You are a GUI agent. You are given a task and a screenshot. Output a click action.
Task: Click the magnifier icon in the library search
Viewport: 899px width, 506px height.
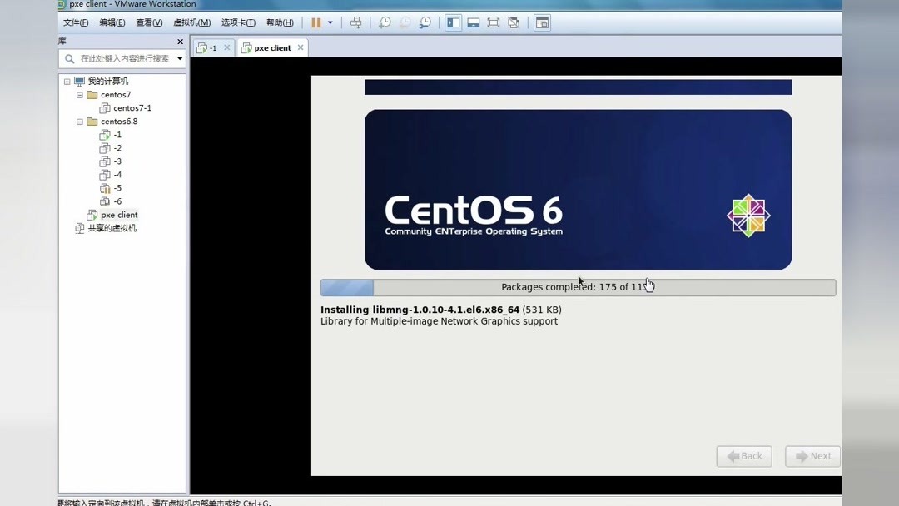coord(68,59)
